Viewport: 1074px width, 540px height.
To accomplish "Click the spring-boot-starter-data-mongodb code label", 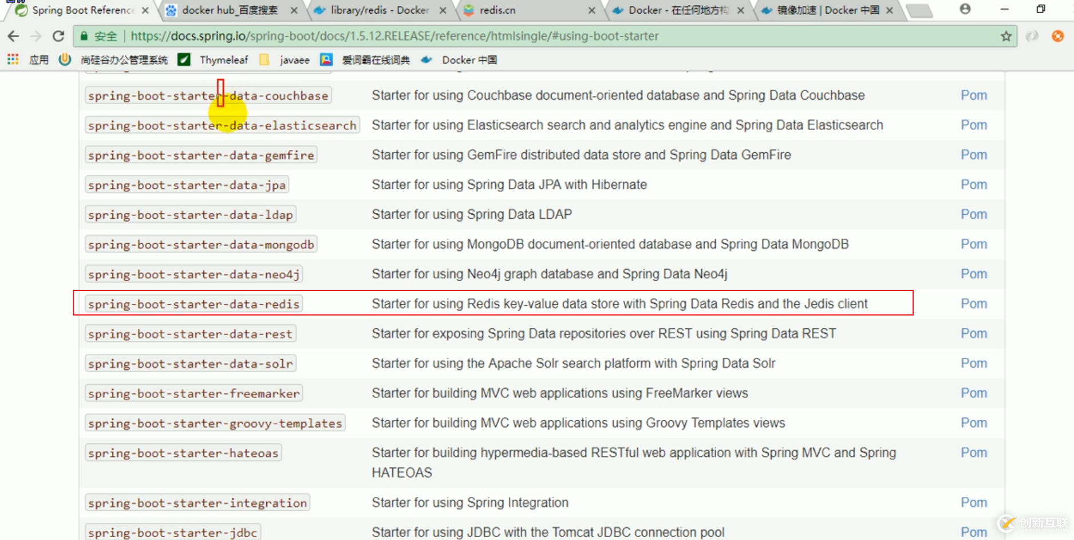I will tap(201, 245).
